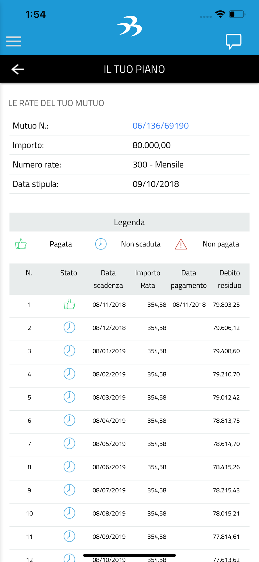The image size is (259, 562).
Task: Open mortgage number 06/136/69190 link
Action: tap(161, 126)
